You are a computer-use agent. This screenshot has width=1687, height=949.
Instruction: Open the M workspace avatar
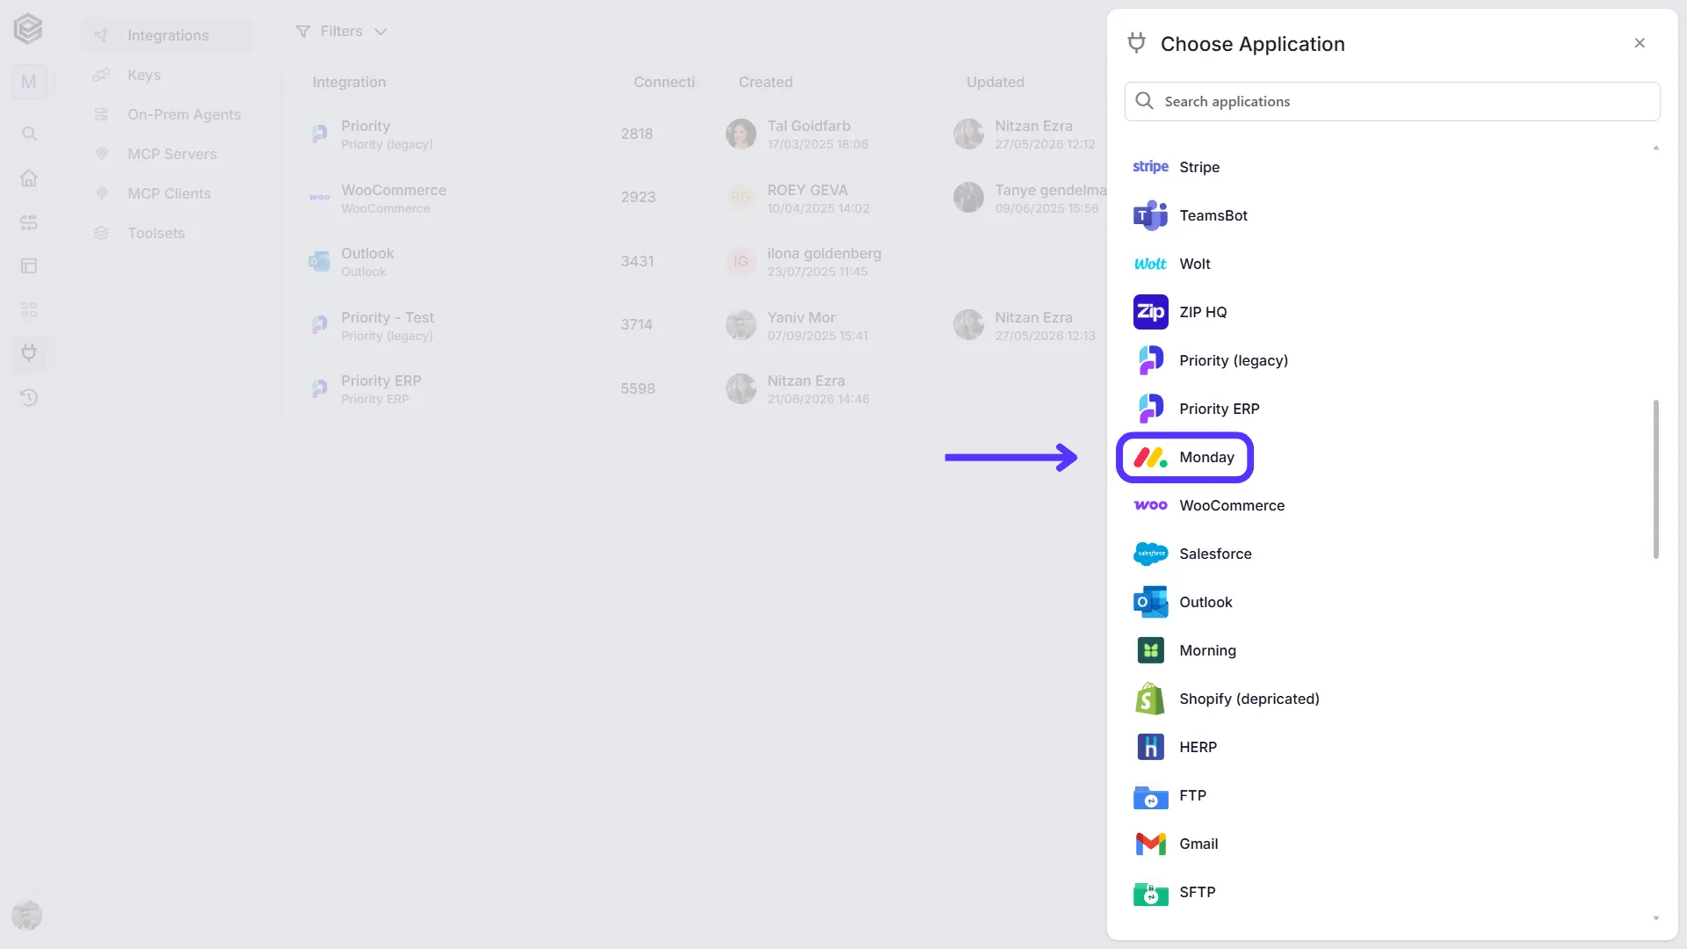point(29,82)
